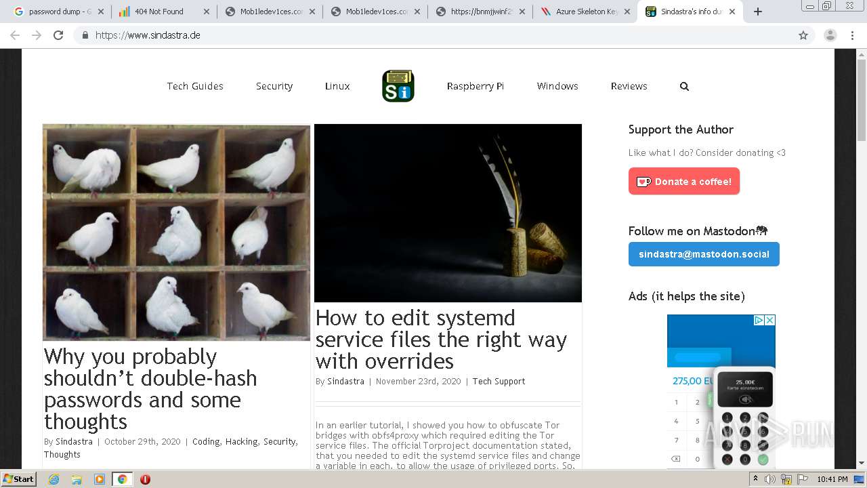Launch Internet Explorer from taskbar
The image size is (867, 488).
[x=54, y=479]
